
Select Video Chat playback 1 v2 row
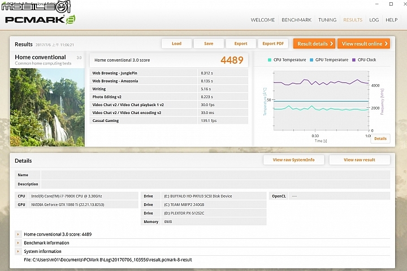pyautogui.click(x=168, y=105)
